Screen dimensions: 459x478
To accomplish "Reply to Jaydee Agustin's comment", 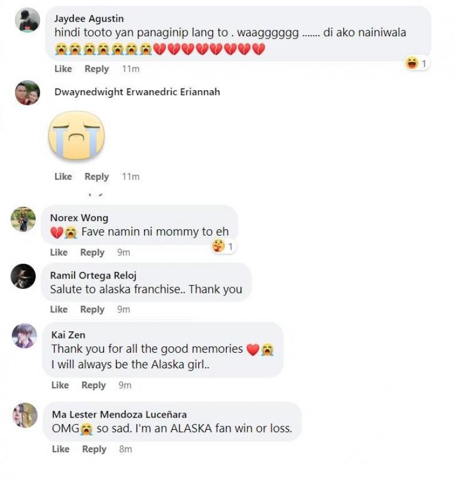I will tap(96, 69).
